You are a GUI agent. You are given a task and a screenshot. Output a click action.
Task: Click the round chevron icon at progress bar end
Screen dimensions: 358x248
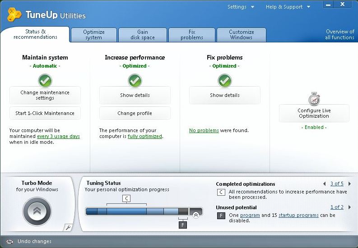click(195, 215)
